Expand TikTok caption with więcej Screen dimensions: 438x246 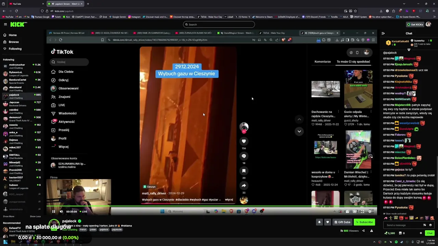[229, 200]
